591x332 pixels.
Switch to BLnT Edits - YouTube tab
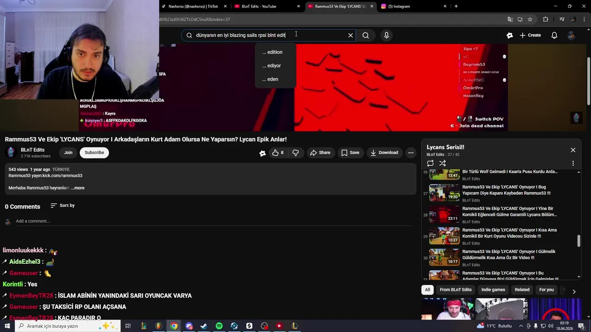pos(267,6)
